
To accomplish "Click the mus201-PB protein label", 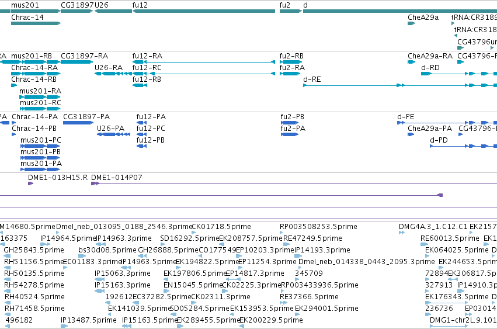I will click(x=40, y=153).
